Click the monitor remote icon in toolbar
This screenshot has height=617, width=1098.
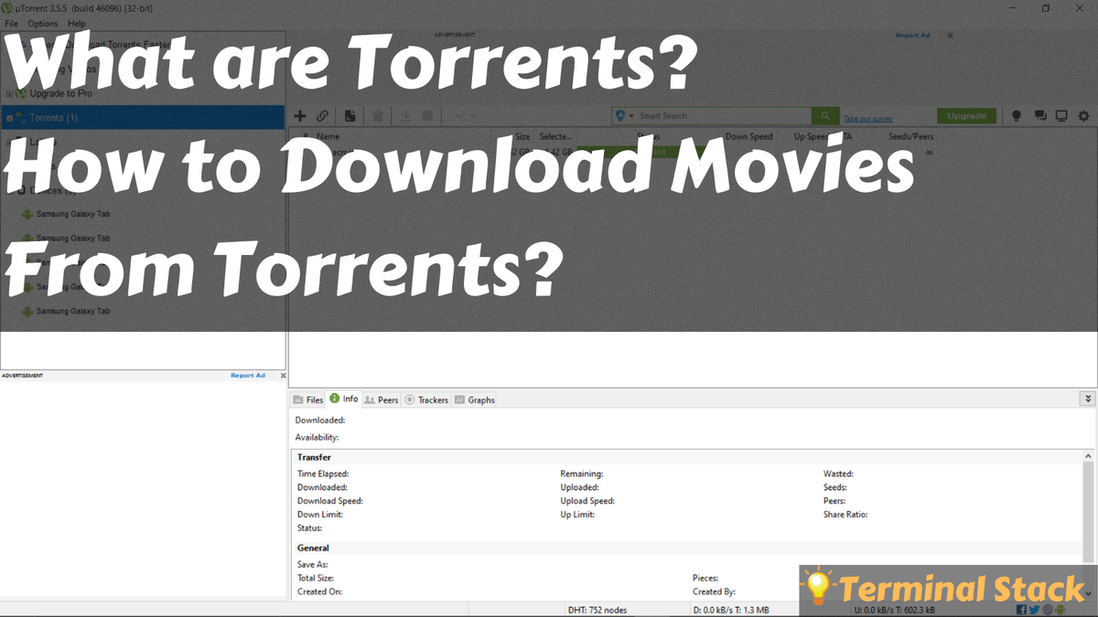[x=1061, y=116]
